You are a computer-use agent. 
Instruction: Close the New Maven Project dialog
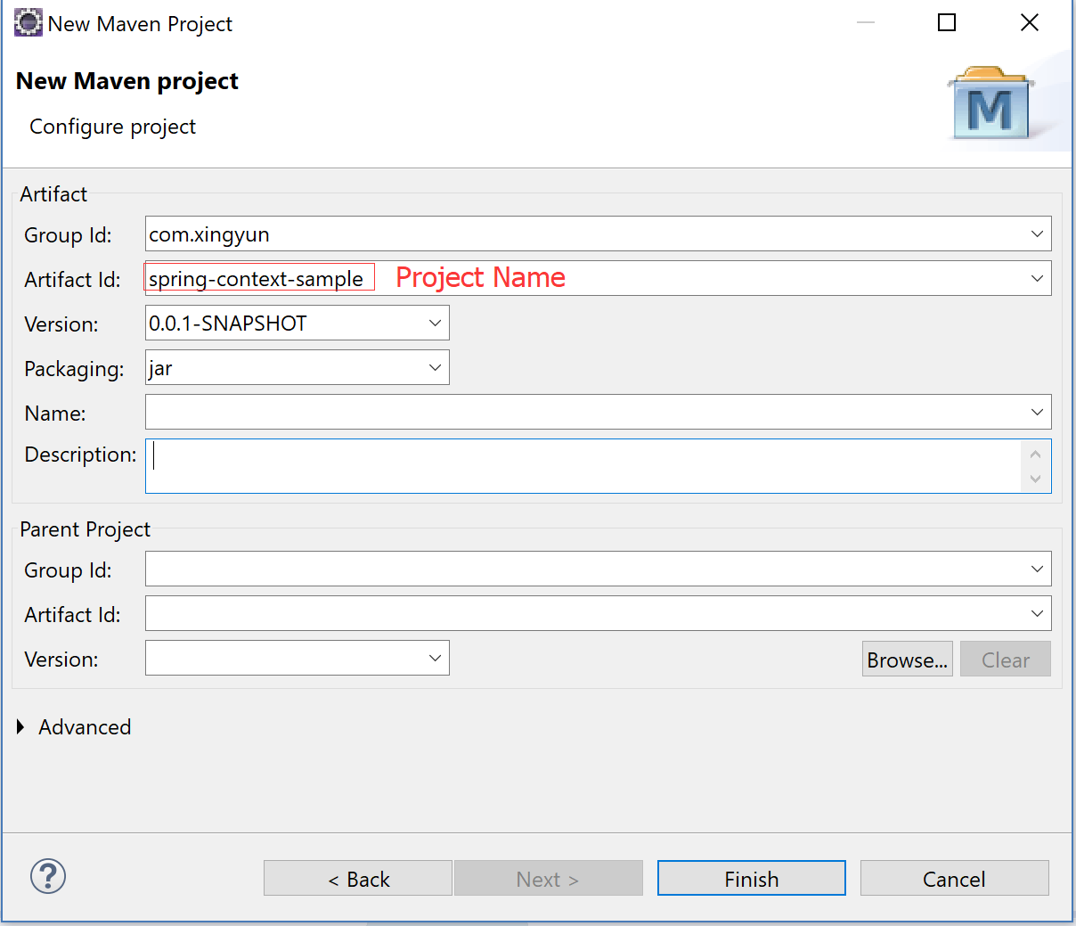pos(1030,22)
